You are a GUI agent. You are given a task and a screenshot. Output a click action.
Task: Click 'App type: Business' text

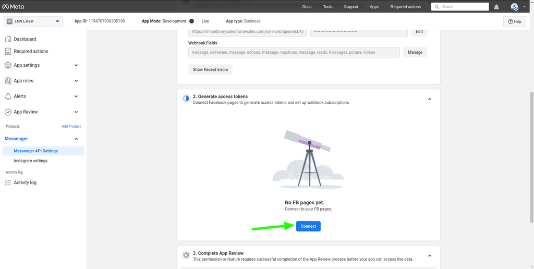click(x=243, y=21)
